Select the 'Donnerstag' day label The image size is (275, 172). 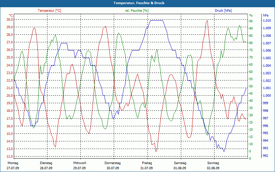click(113, 163)
